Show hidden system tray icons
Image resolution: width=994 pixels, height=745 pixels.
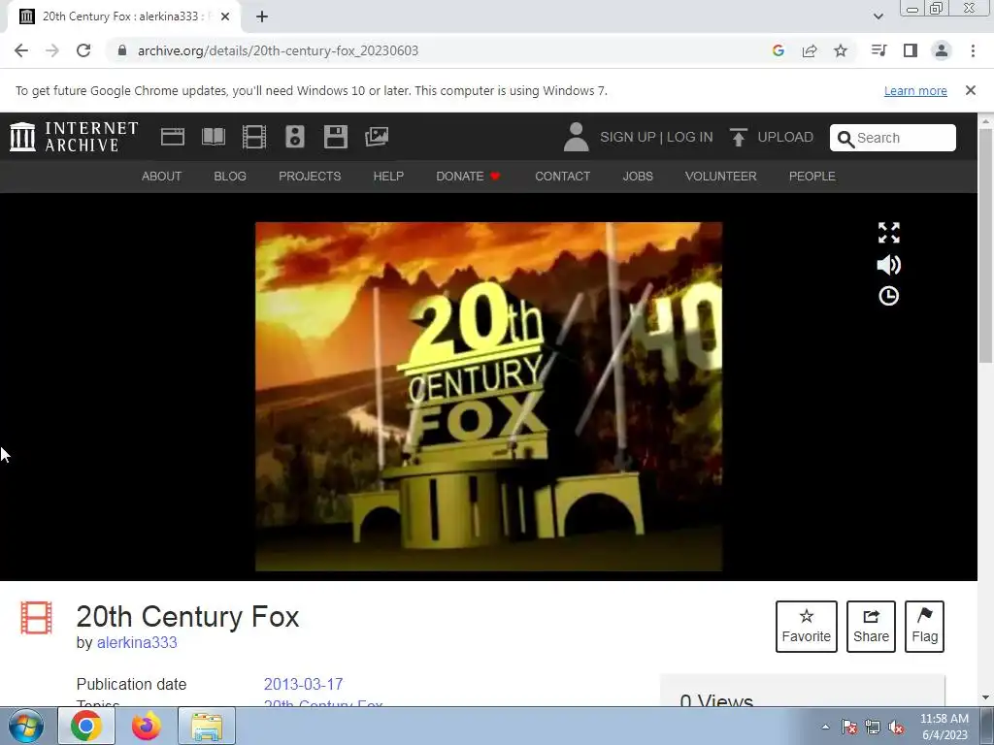[x=825, y=727]
